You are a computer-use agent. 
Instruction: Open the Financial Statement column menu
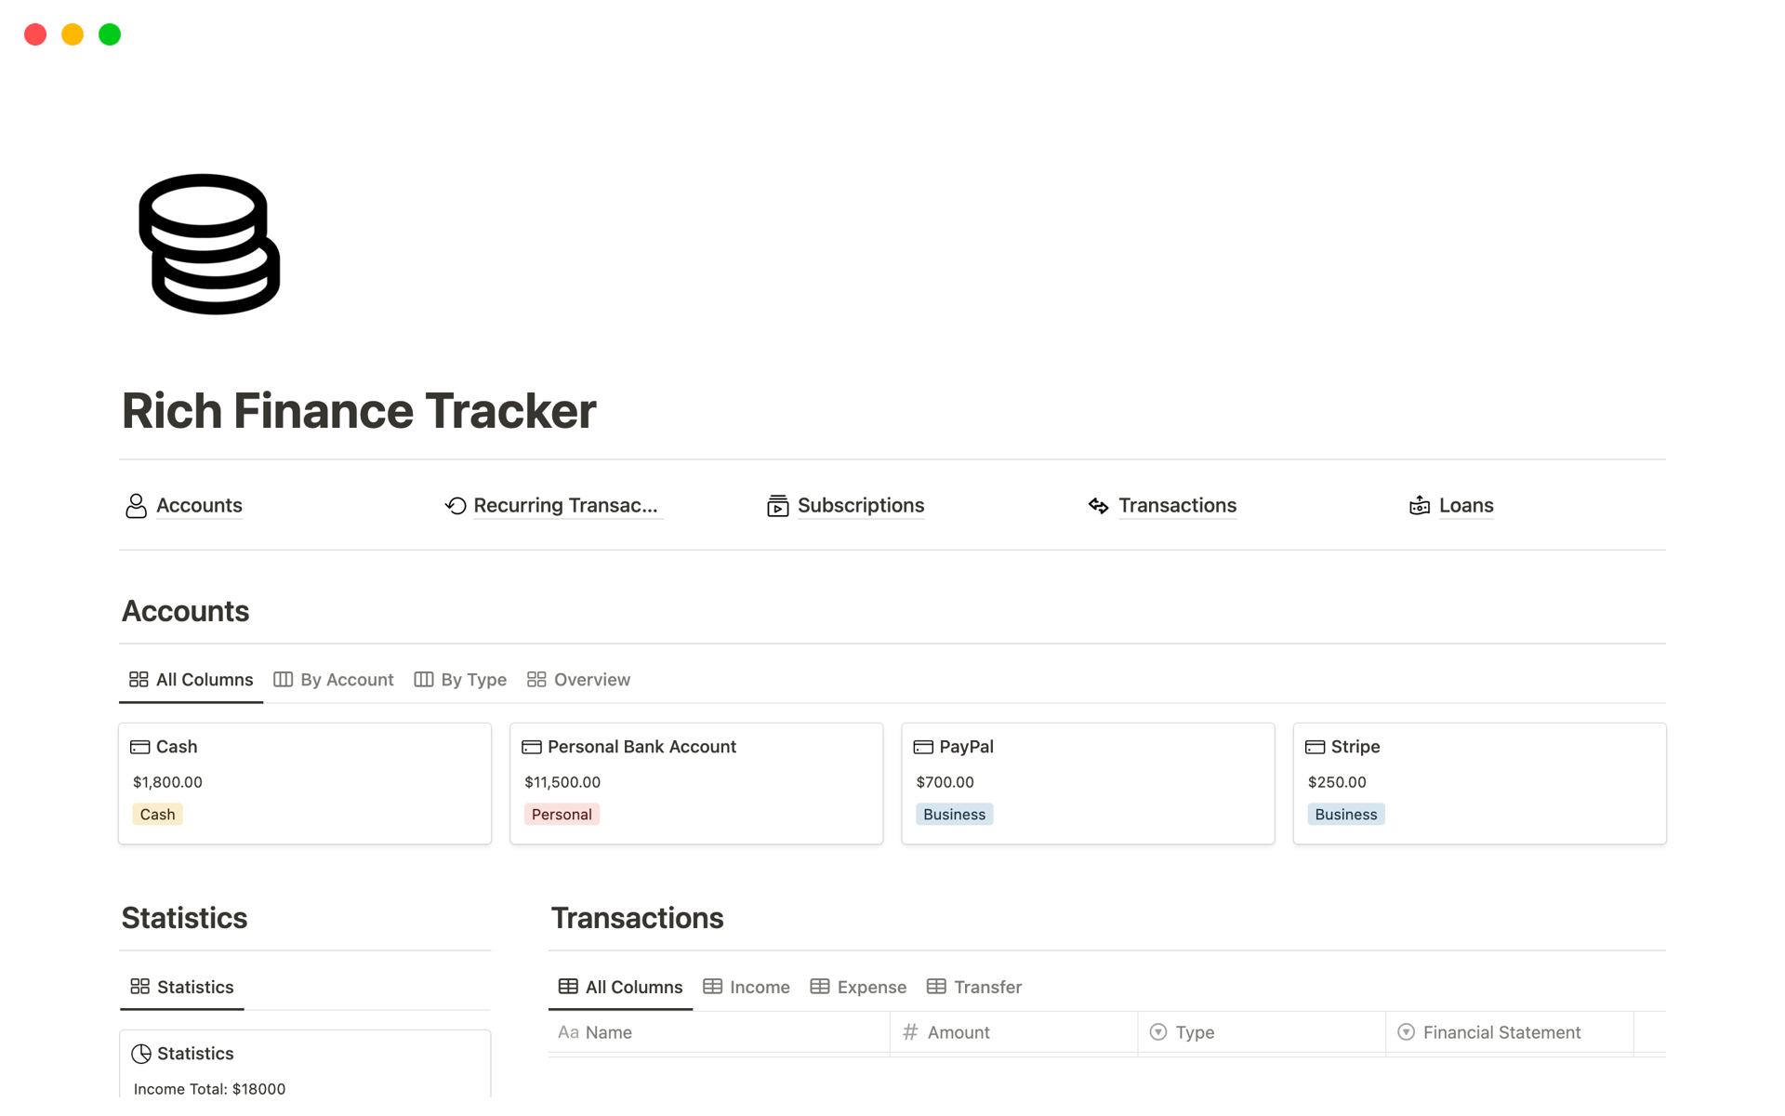click(x=1501, y=1032)
